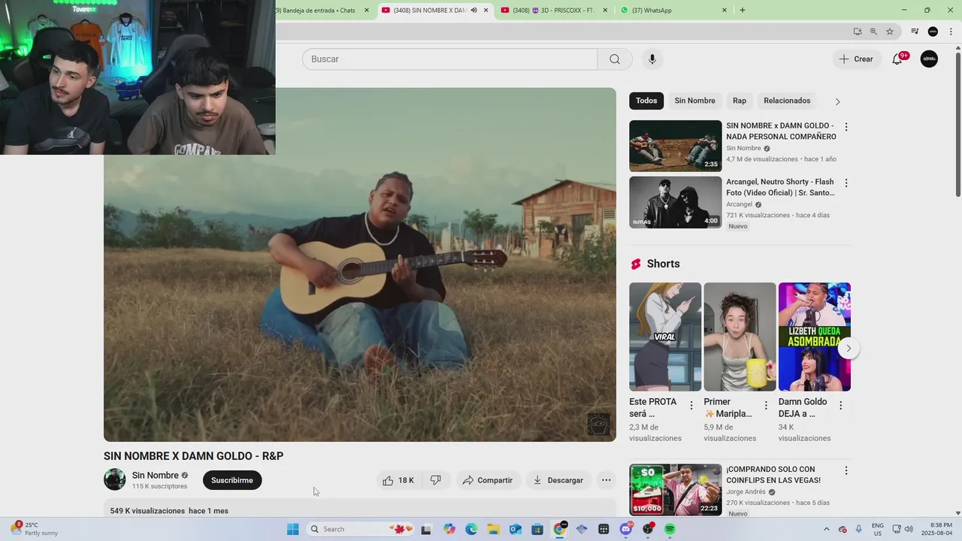Open Chrome three-dot menu
The height and width of the screenshot is (541, 962).
(x=949, y=32)
